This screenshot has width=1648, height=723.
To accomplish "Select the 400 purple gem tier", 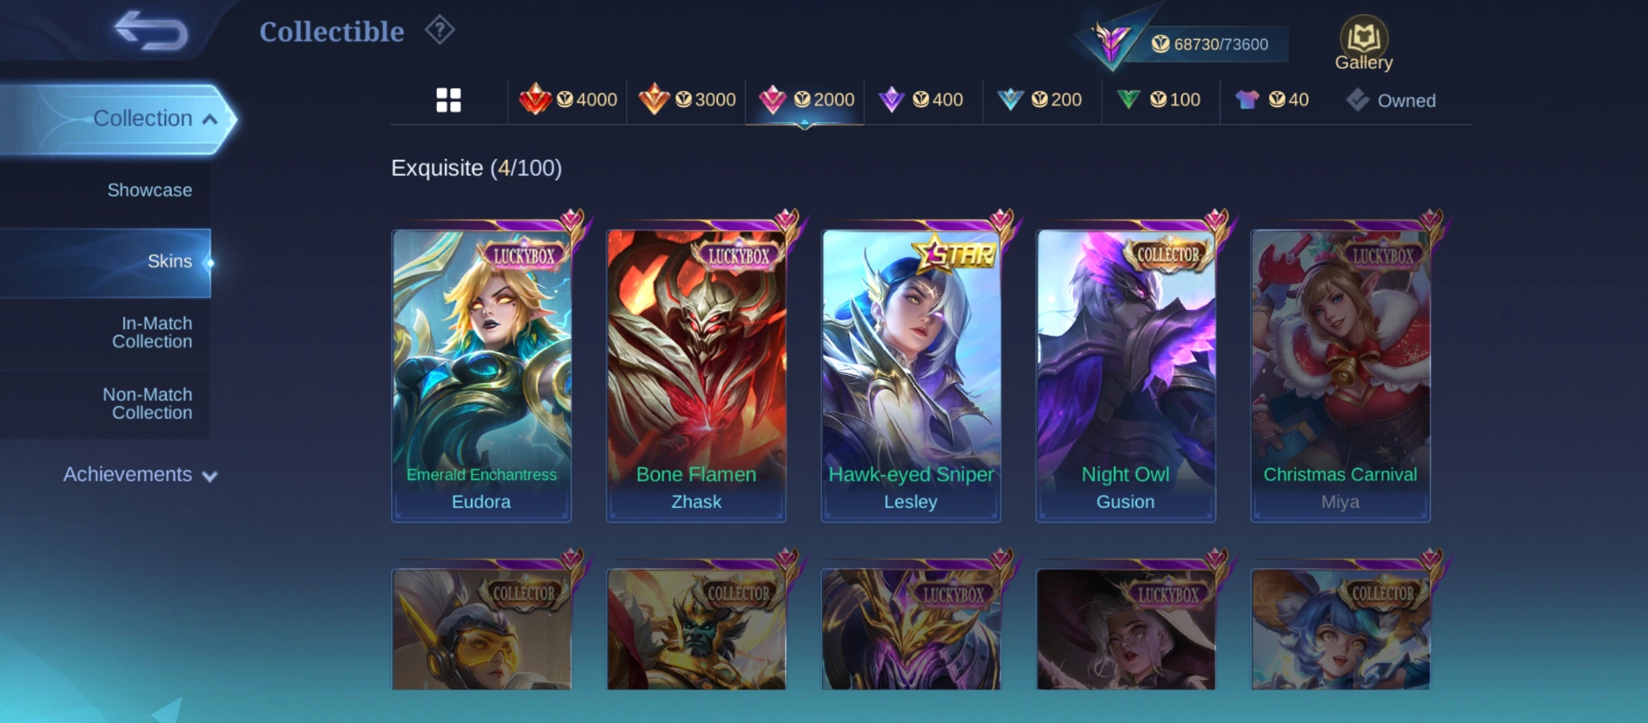I will tap(922, 100).
